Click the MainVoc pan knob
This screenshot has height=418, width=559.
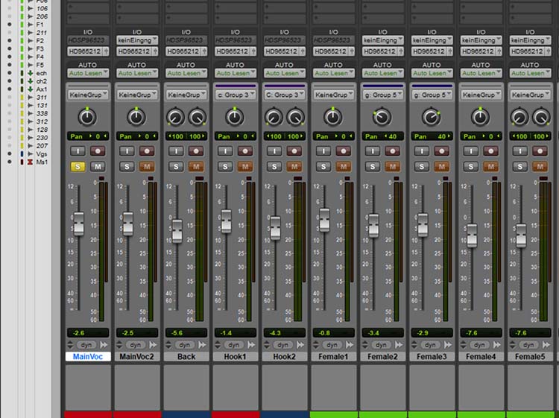[87, 117]
